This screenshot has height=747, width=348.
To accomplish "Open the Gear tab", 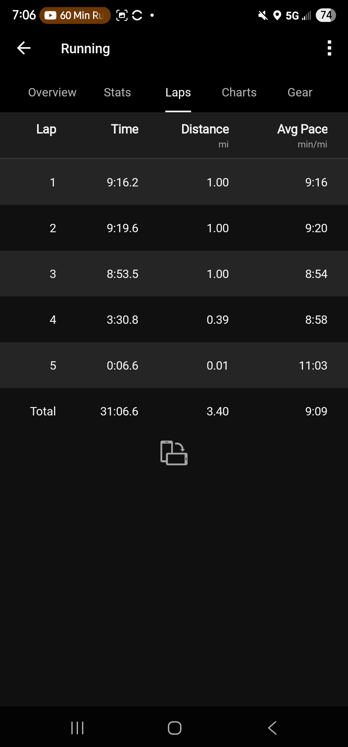I will pos(300,93).
